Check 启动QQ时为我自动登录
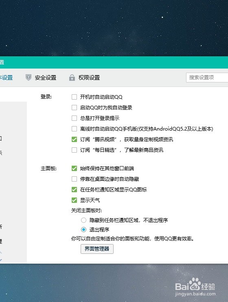This screenshot has height=302, width=228. (x=75, y=107)
